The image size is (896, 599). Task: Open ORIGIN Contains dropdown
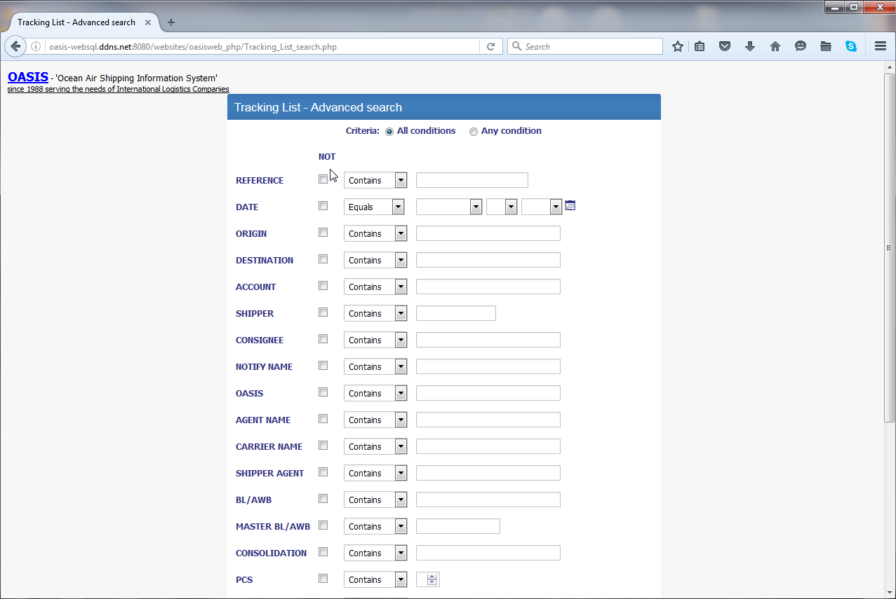pyautogui.click(x=375, y=233)
